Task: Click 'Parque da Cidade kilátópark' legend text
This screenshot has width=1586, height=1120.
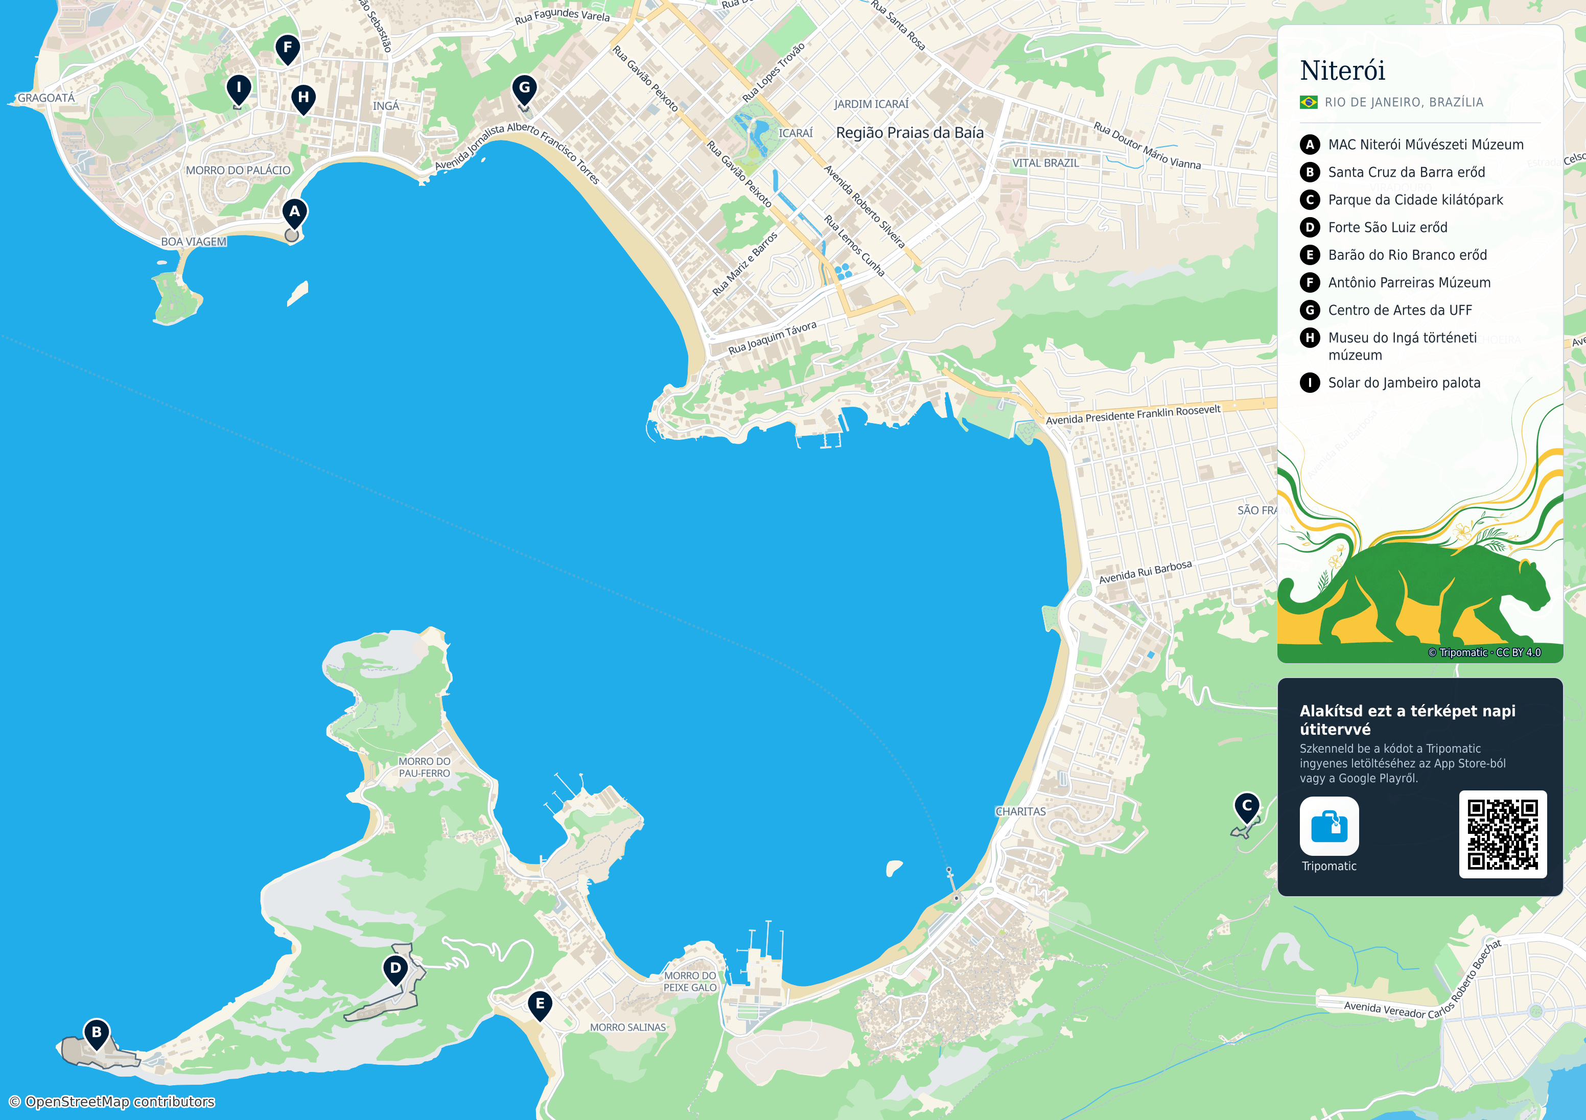Action: tap(1415, 200)
